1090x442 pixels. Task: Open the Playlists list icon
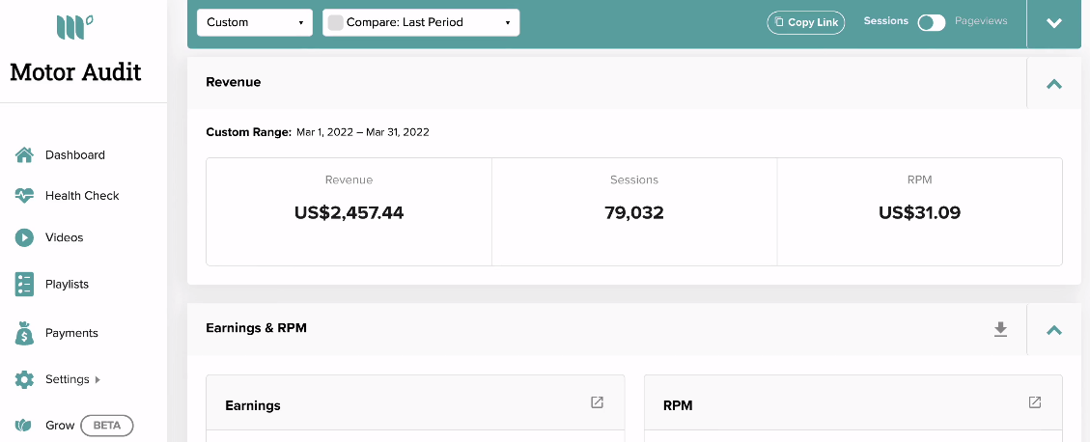click(x=24, y=285)
